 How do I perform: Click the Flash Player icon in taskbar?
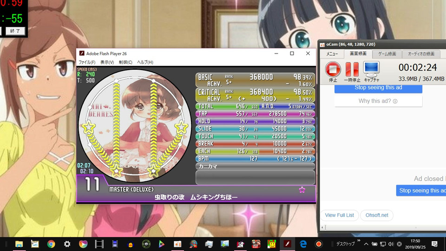tap(287, 244)
